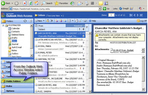Click the browser Back button
The height and width of the screenshot is (95, 148).
(x=6, y=3)
